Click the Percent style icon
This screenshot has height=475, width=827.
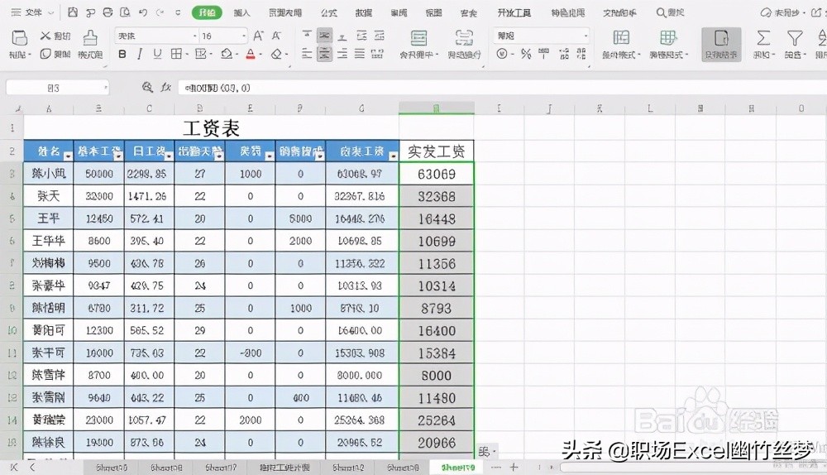coord(526,54)
